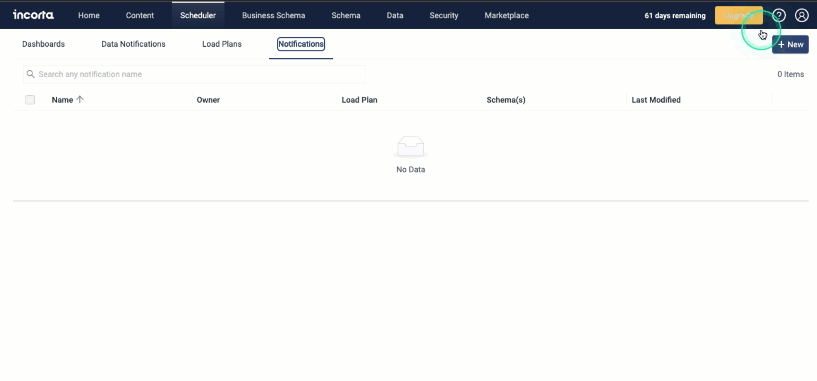Focus the notification name search field
The image size is (817, 381).
click(x=195, y=74)
